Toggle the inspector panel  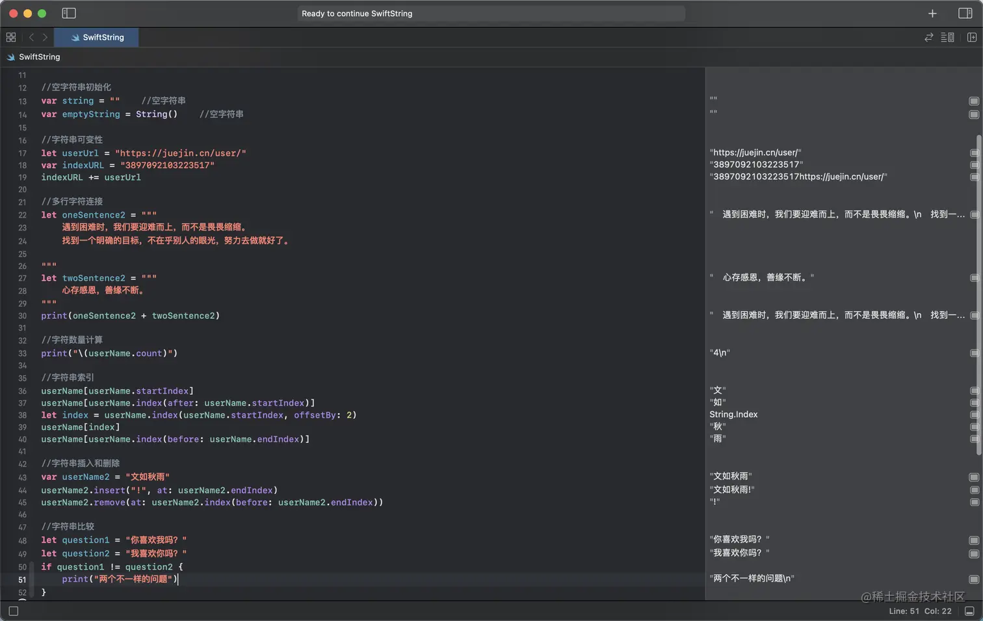pyautogui.click(x=965, y=13)
